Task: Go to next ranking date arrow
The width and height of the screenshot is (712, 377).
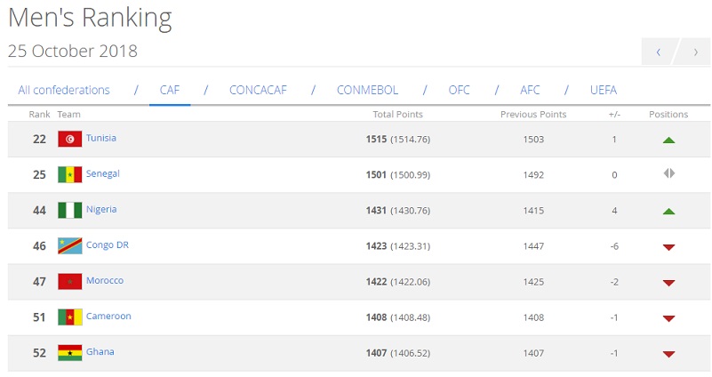Action: (x=694, y=52)
